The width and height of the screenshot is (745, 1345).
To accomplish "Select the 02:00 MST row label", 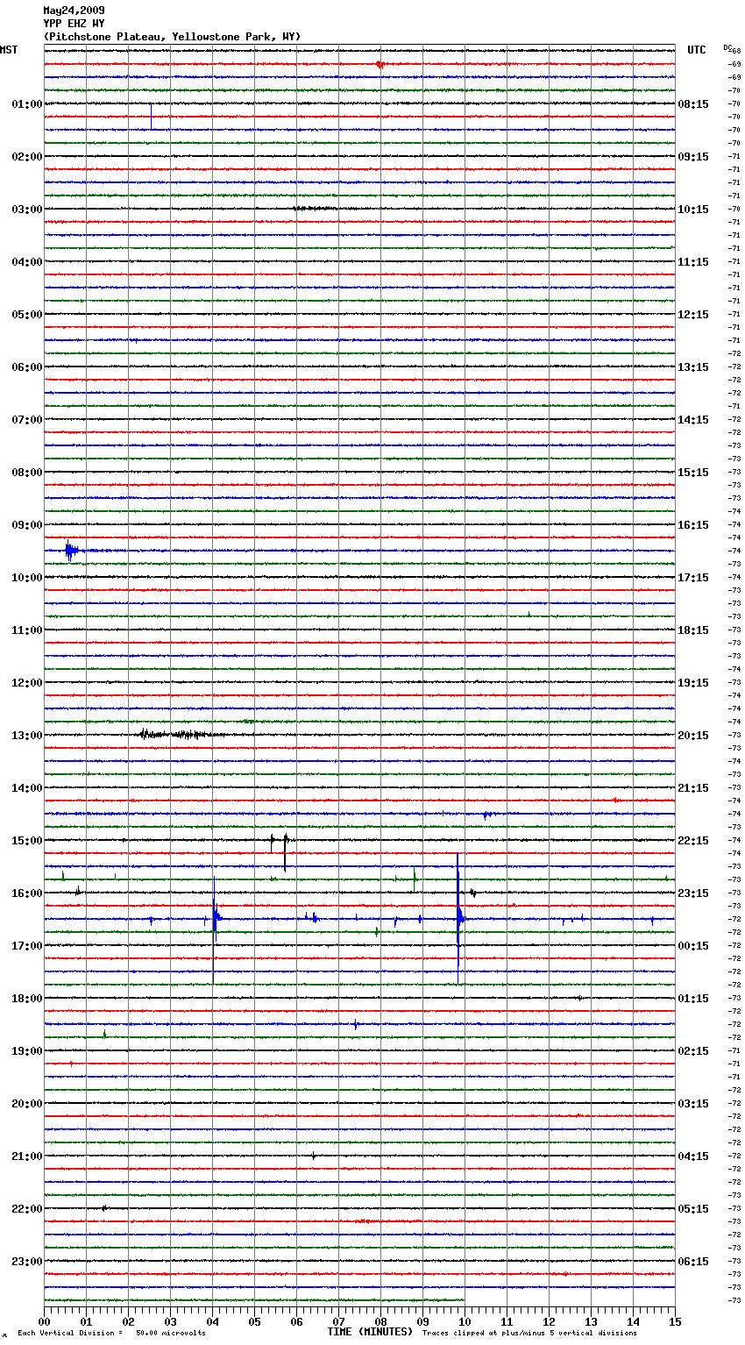I will point(27,157).
